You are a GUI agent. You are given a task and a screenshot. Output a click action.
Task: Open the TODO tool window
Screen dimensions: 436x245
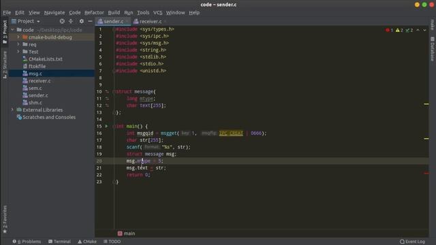pos(112,242)
